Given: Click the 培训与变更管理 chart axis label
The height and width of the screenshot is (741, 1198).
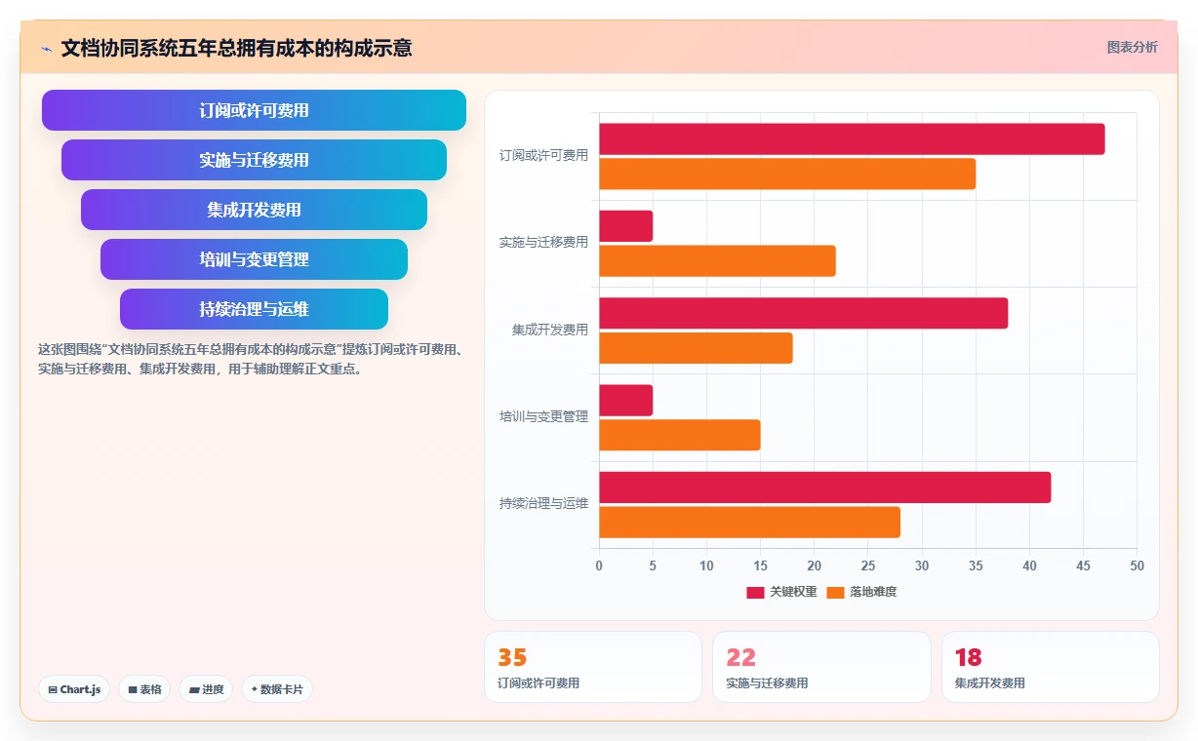Looking at the screenshot, I should [x=543, y=417].
